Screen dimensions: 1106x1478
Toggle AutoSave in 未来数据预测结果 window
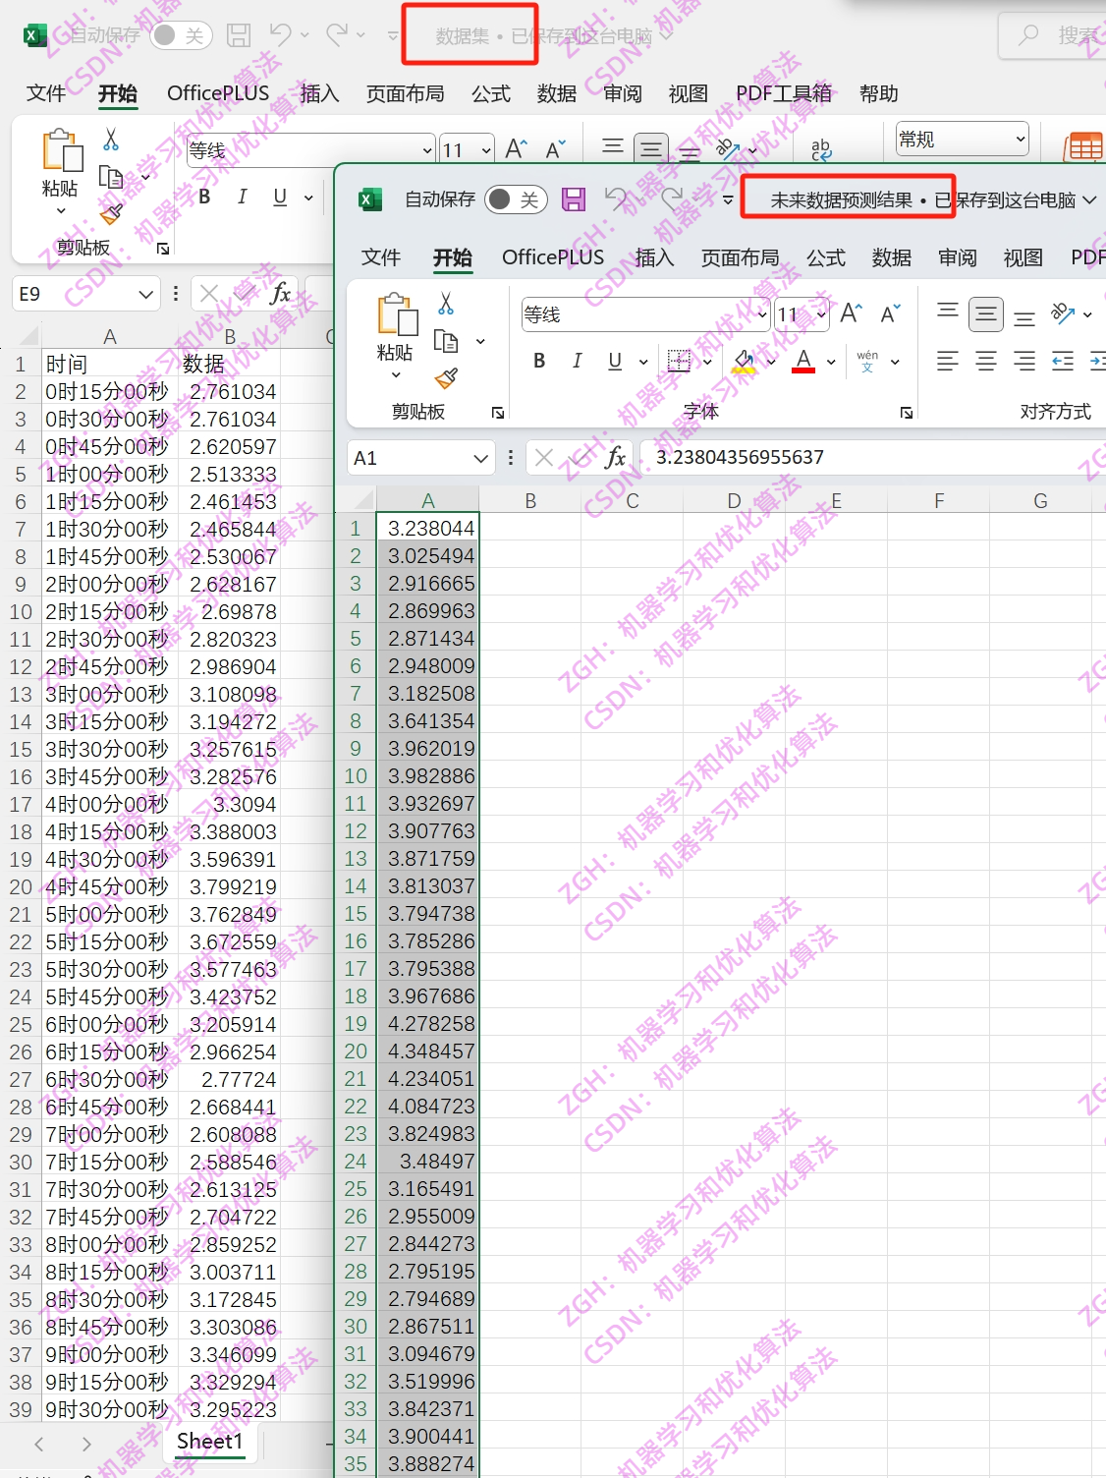tap(515, 199)
